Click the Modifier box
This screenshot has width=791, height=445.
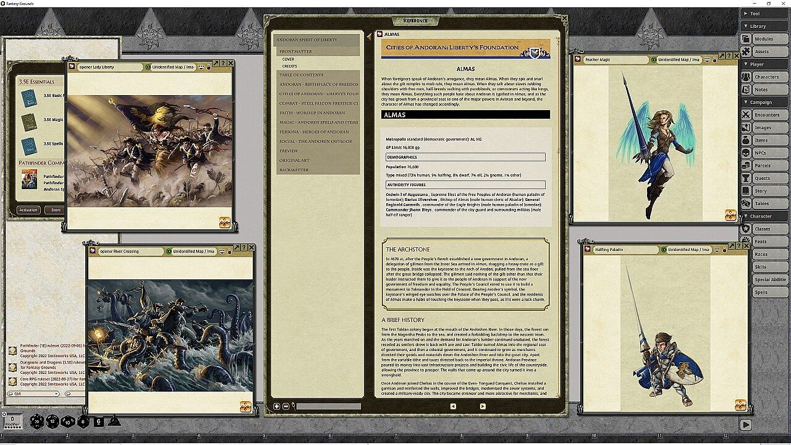point(12,421)
